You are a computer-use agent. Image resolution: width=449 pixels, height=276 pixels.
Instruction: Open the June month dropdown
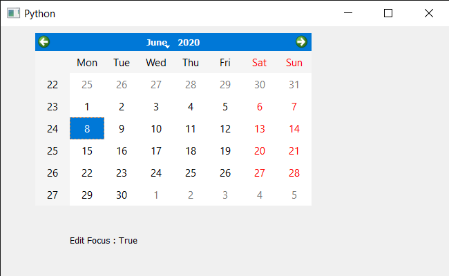pyautogui.click(x=158, y=43)
